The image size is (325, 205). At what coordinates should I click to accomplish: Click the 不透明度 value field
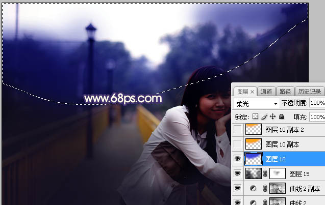pos(317,103)
